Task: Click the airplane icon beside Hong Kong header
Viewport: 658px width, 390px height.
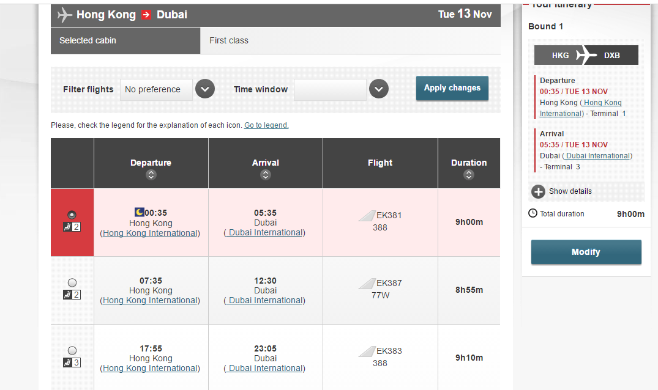Action: tap(65, 15)
